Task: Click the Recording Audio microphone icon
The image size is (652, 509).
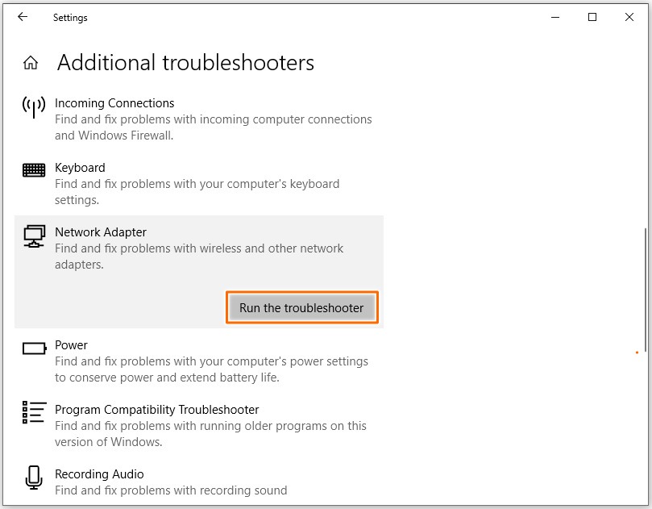Action: coord(33,478)
